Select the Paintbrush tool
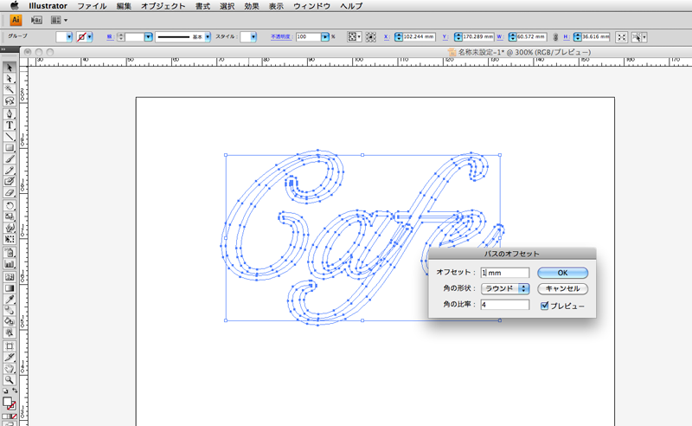This screenshot has height=426, width=692. point(10,158)
